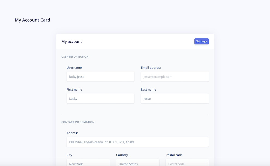Image resolution: width=270 pixels, height=166 pixels.
Task: Click the CONTACT INFORMATION section label
Action: pos(78,122)
